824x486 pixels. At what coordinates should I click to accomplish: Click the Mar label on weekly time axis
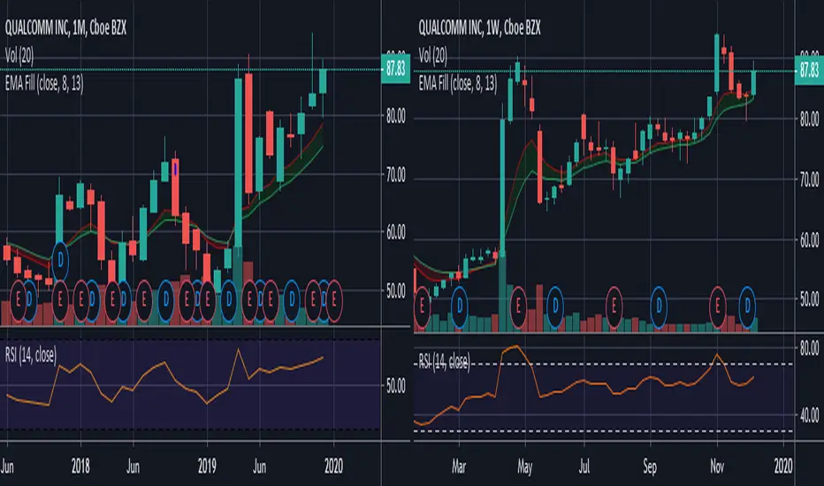459,467
